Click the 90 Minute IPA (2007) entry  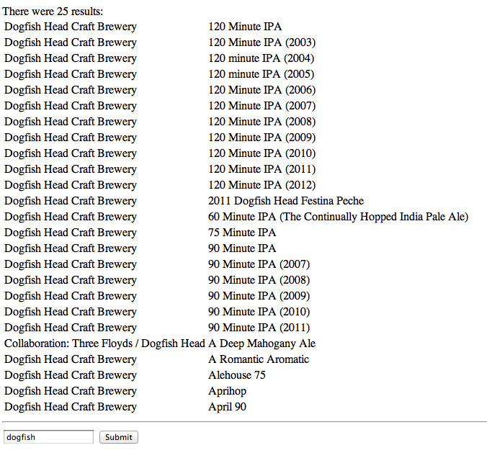click(259, 264)
